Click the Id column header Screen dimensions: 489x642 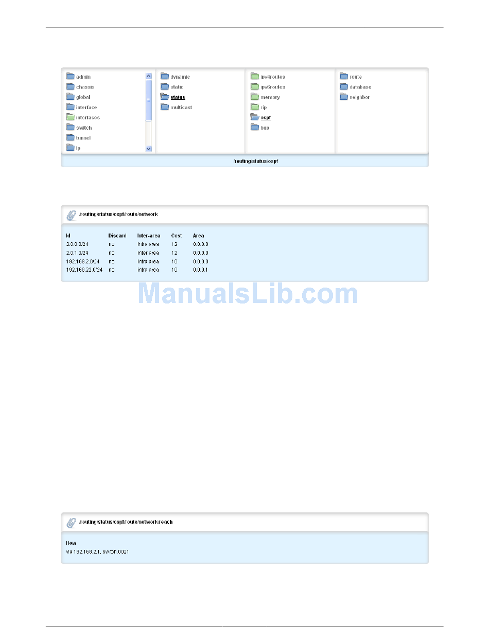point(68,236)
